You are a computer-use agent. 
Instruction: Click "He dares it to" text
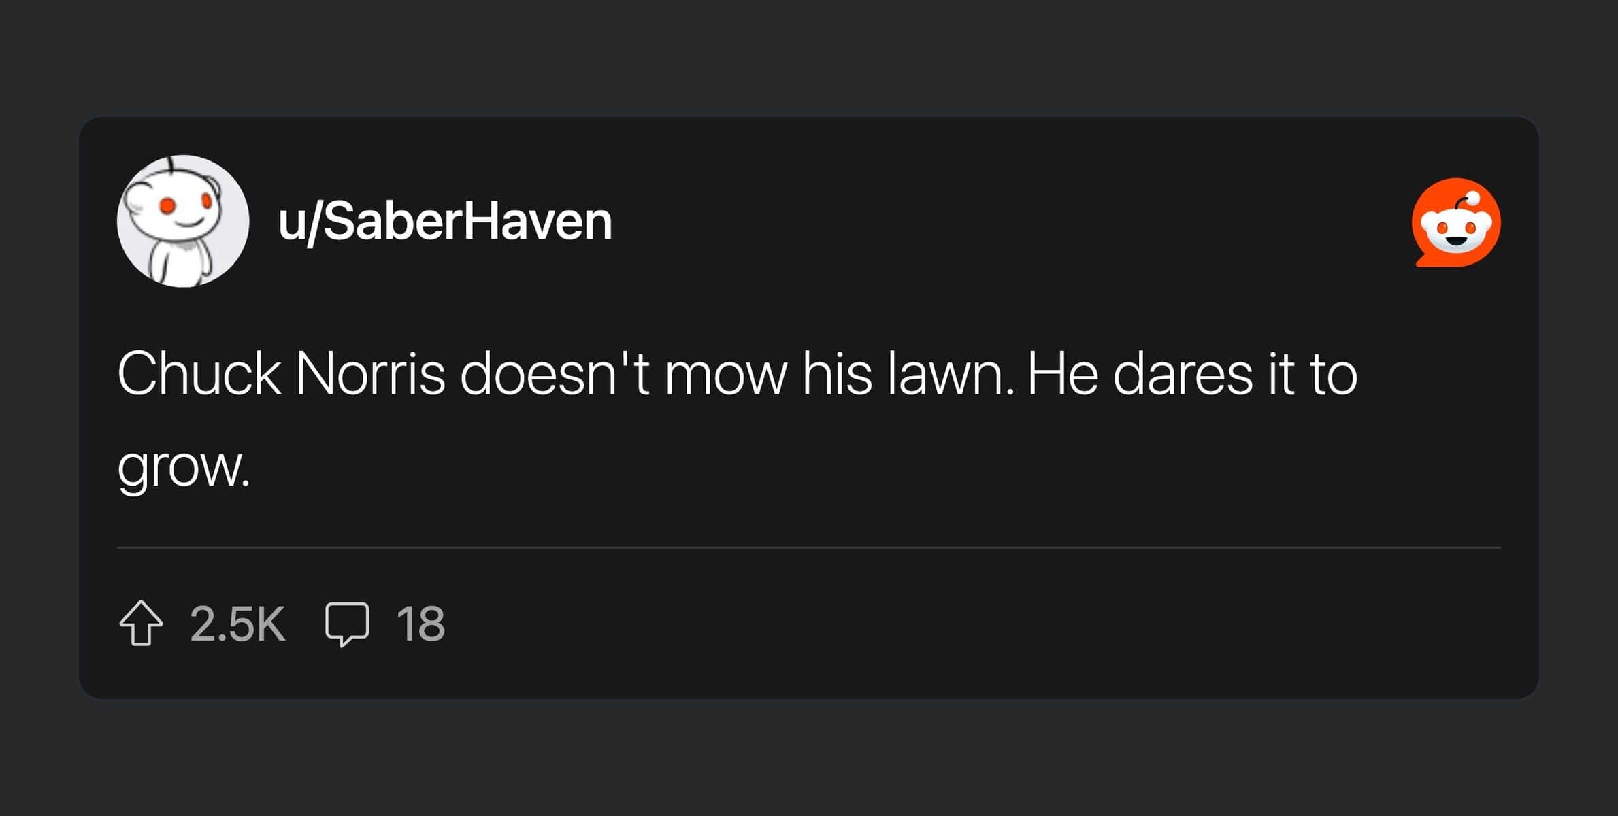pyautogui.click(x=1192, y=374)
